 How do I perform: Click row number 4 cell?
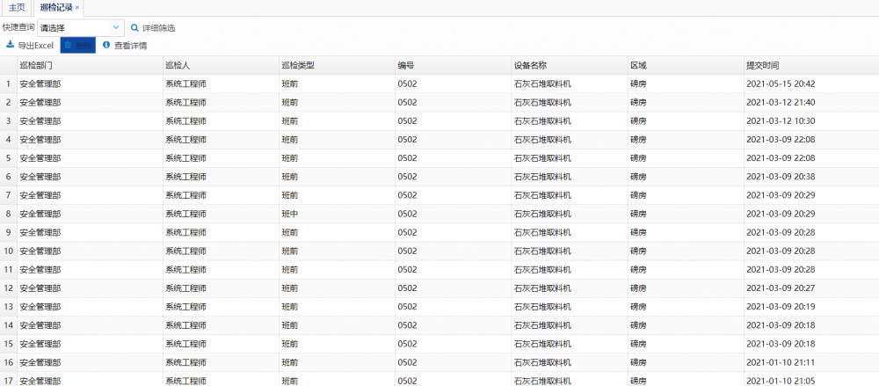pyautogui.click(x=9, y=140)
